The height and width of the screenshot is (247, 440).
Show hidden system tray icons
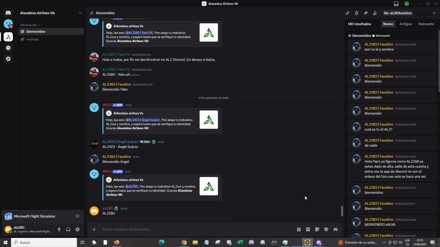tap(384, 242)
